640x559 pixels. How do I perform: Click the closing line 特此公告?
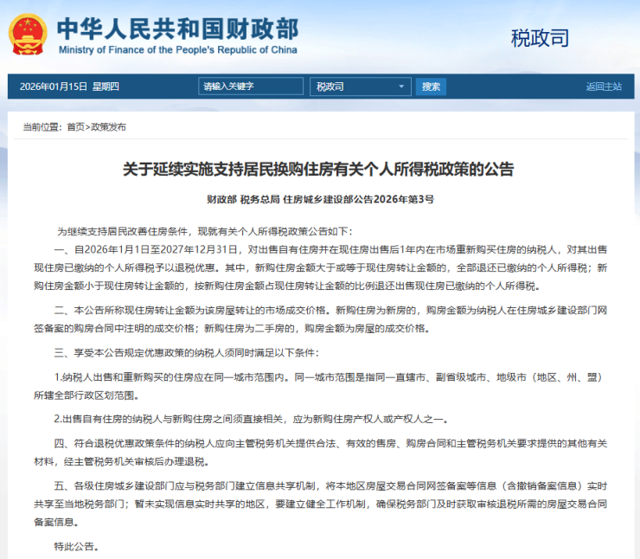tap(76, 546)
